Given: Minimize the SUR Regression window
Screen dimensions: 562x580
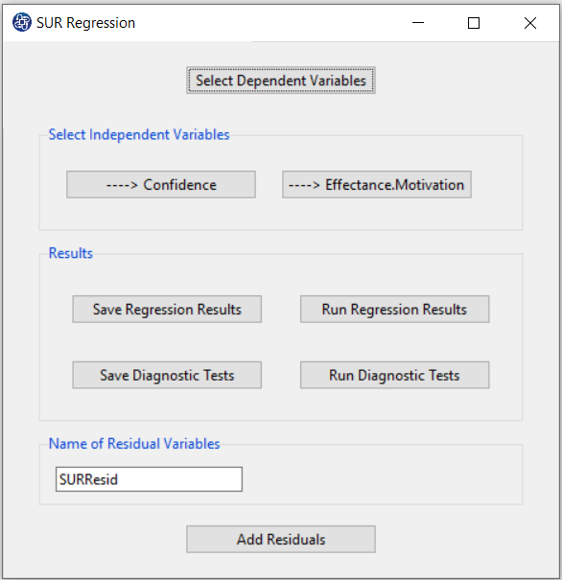Looking at the screenshot, I should pos(418,23).
